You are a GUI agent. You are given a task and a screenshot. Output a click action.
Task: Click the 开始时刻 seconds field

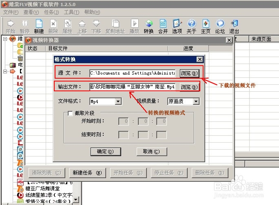162,121
